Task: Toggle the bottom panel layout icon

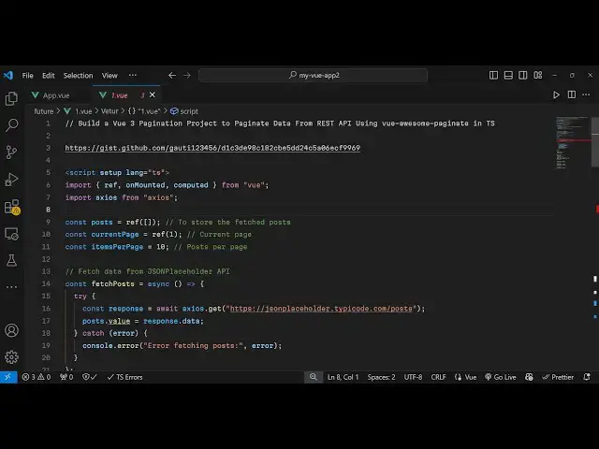Action: point(508,75)
